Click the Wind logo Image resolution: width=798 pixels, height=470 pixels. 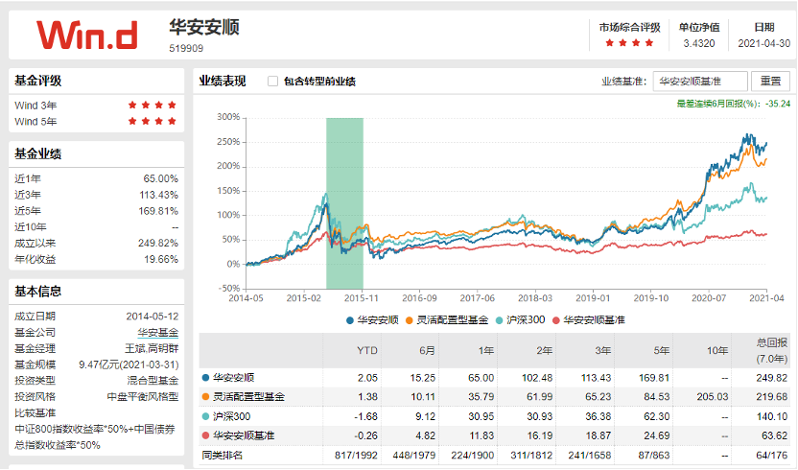(87, 35)
